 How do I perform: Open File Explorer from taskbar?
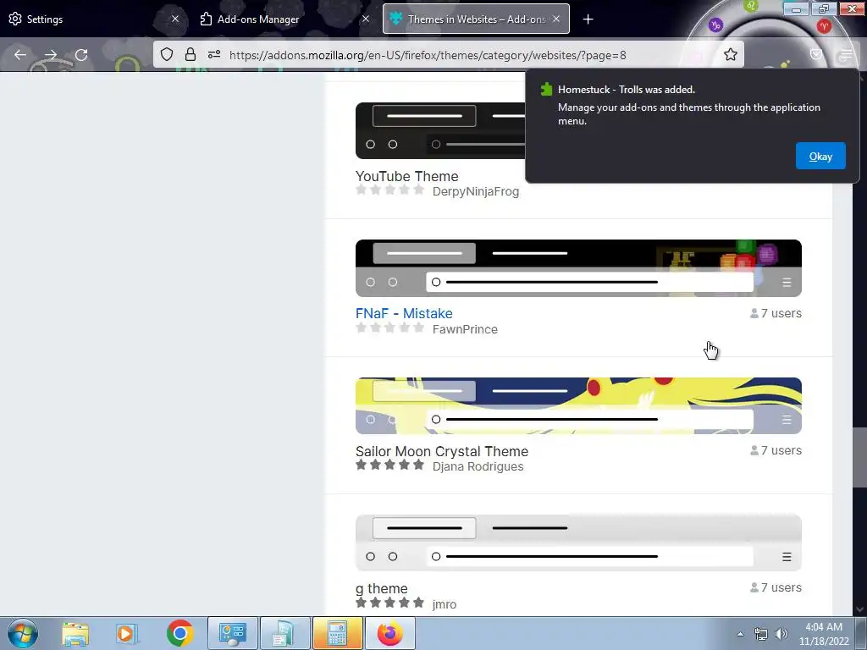[x=75, y=633]
